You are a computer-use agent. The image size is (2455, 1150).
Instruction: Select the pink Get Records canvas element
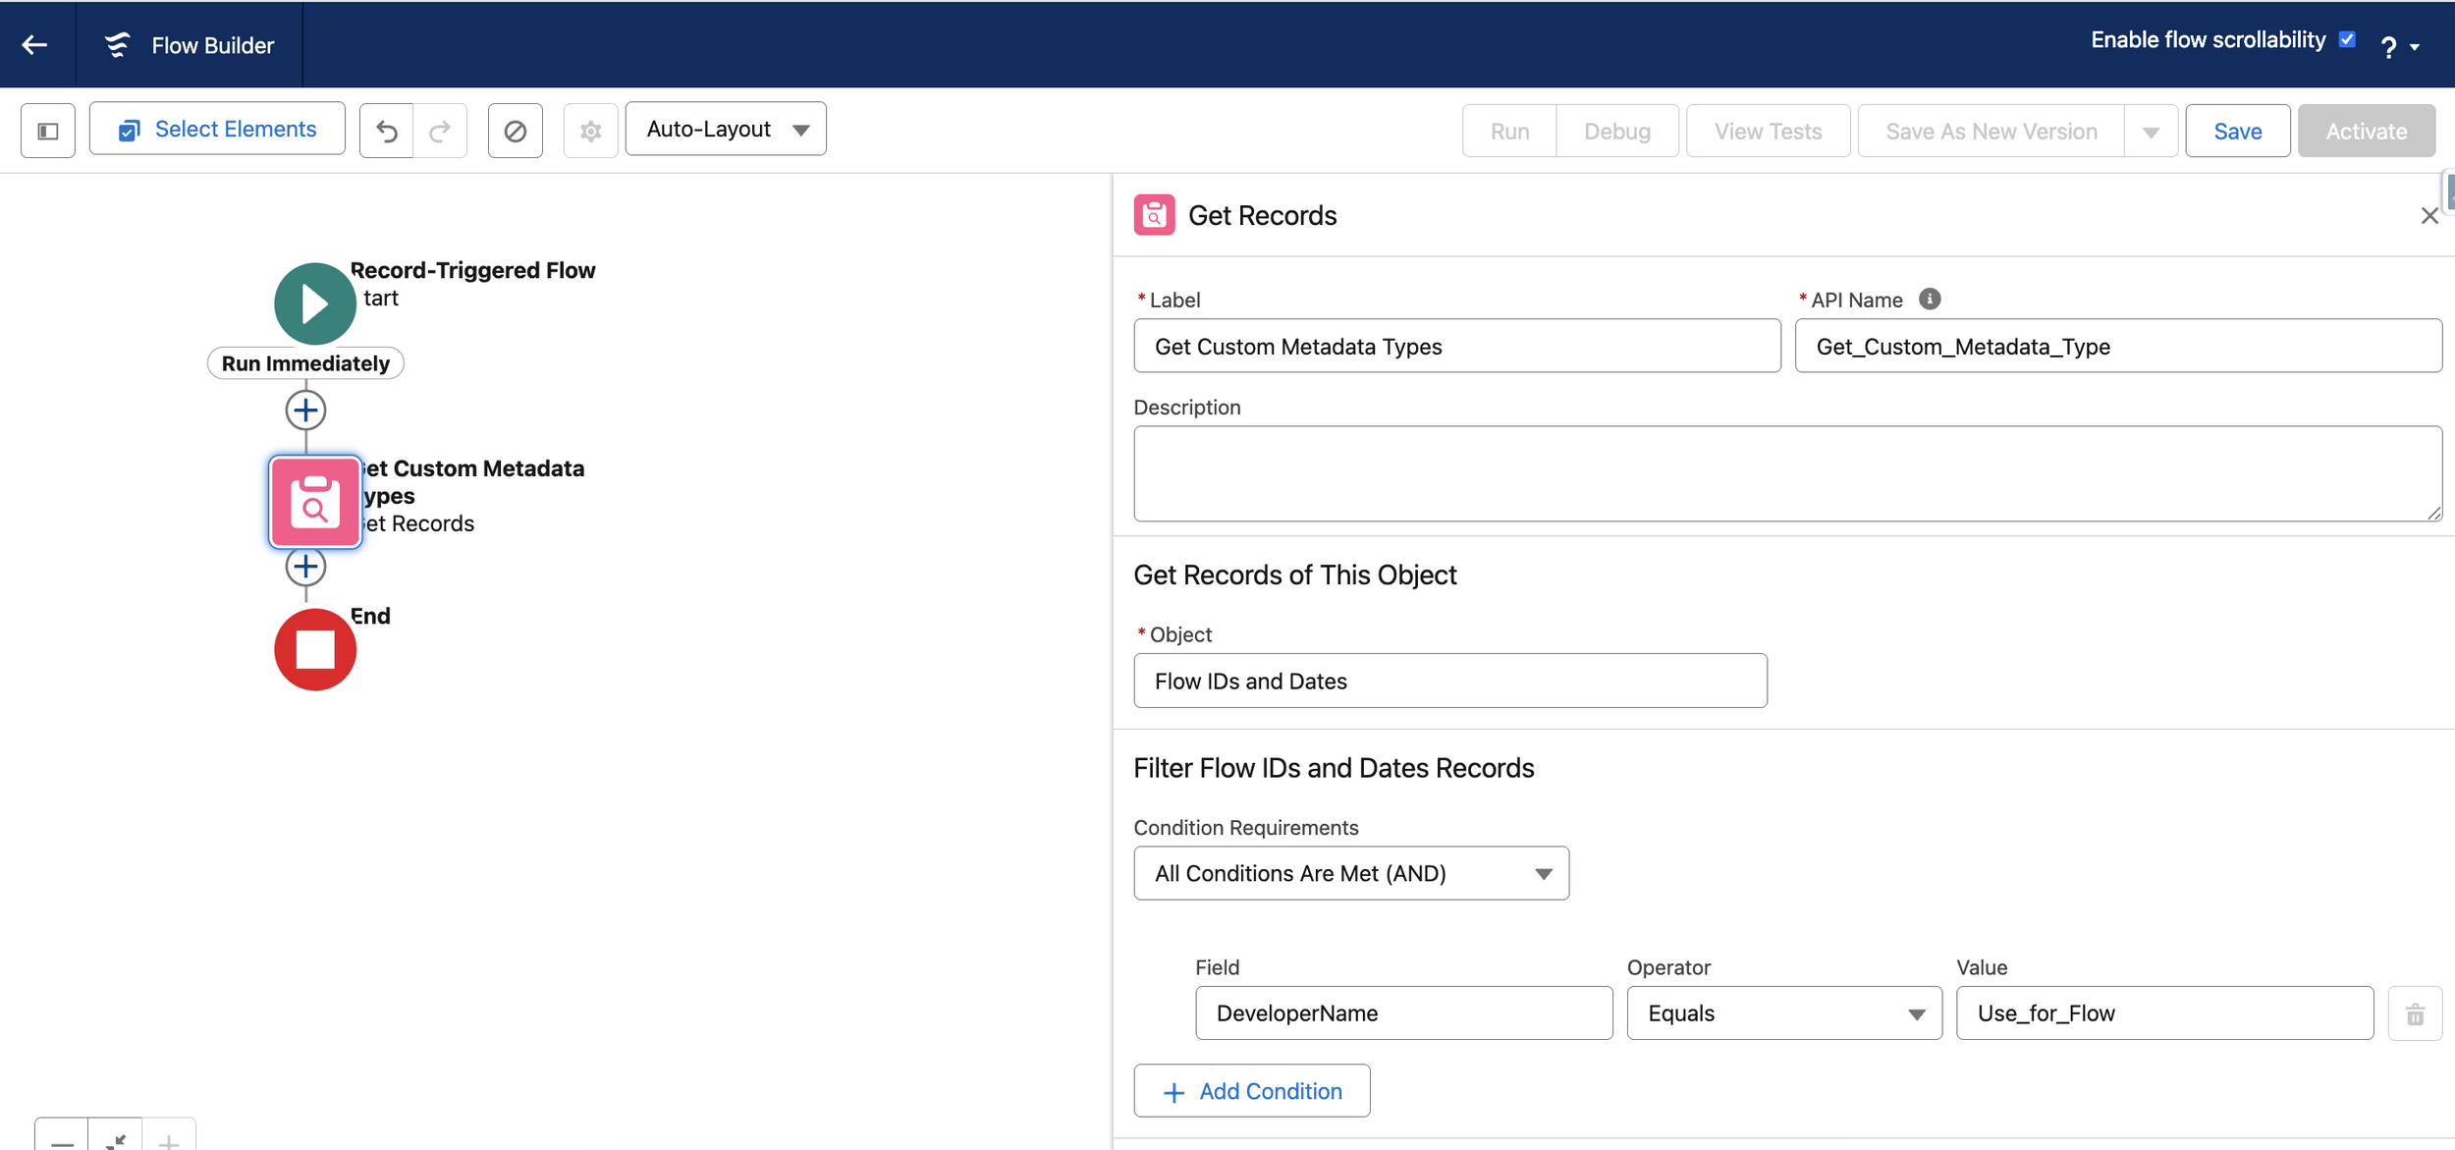tap(314, 502)
